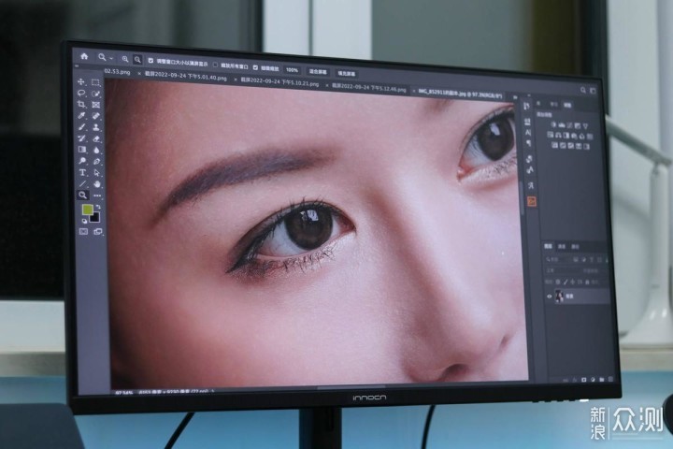This screenshot has width=673, height=449.
Task: Switch to the 下午5.01.40.png document tab
Action: coord(185,76)
